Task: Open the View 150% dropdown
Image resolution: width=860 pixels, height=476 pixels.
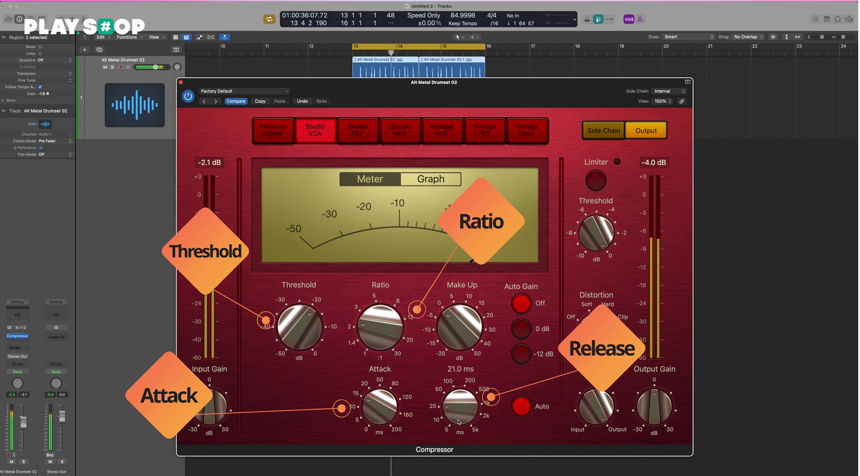Action: (x=662, y=102)
